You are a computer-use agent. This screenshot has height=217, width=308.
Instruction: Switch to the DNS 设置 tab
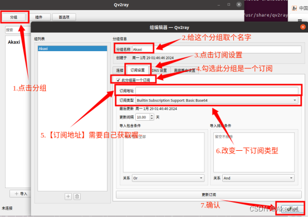point(159,70)
